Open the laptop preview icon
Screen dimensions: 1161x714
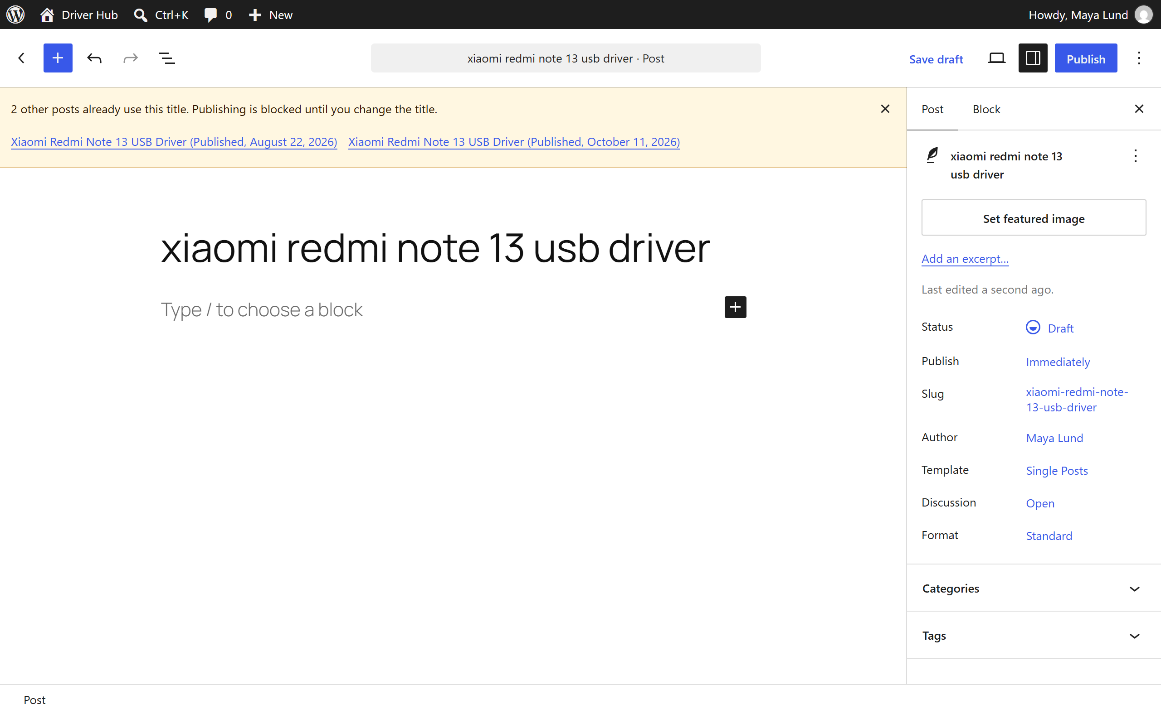(996, 58)
